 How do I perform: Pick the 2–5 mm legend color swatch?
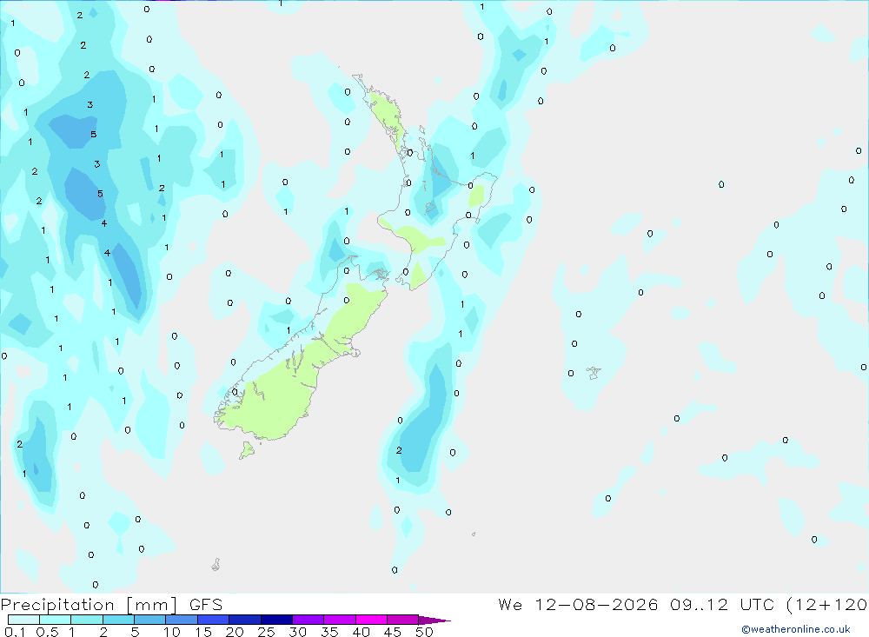[118, 620]
